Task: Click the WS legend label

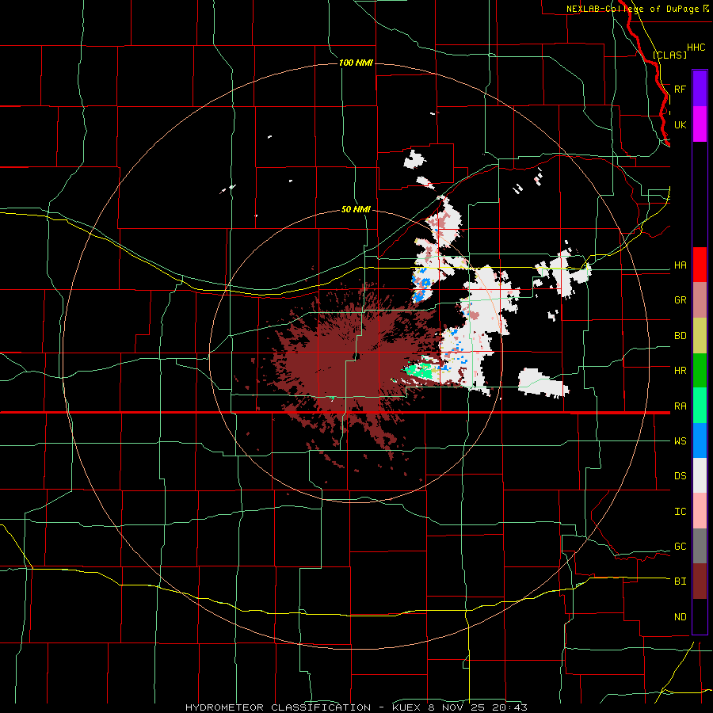Action: (x=680, y=441)
